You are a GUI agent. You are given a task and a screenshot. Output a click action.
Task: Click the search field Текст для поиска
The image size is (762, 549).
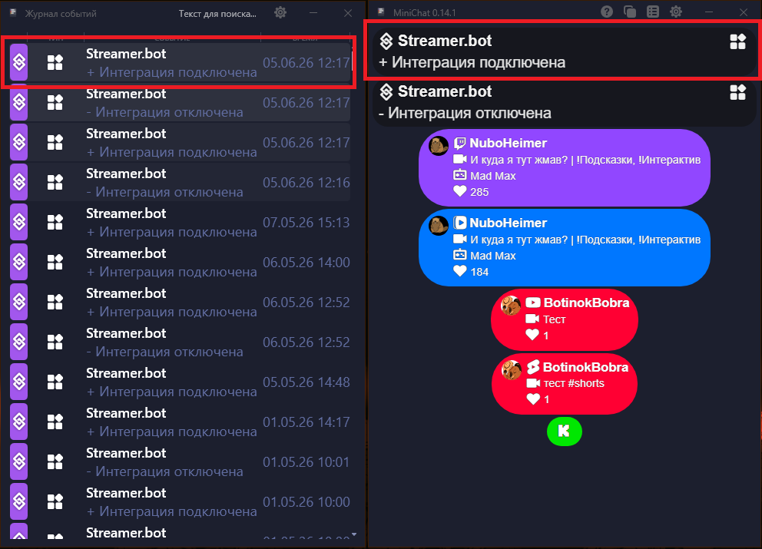coord(217,14)
